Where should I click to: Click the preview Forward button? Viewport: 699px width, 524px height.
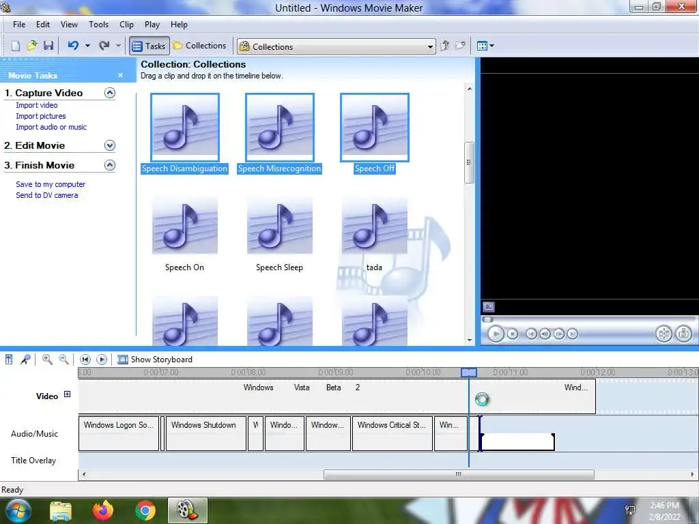click(x=573, y=334)
